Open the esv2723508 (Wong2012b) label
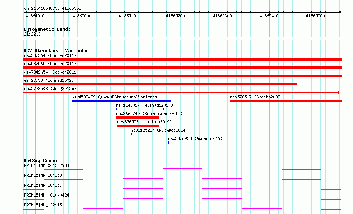The width and height of the screenshot is (353, 214). (50, 89)
